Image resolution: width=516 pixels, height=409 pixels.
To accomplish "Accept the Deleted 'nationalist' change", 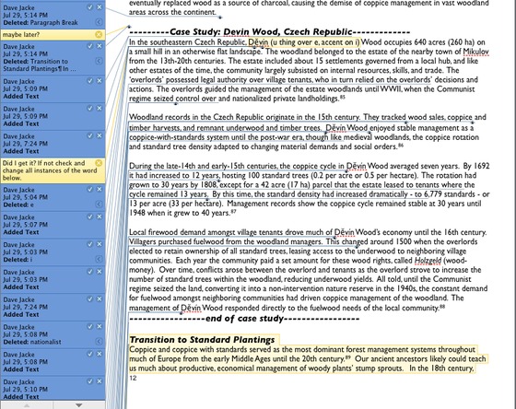I will click(x=90, y=326).
